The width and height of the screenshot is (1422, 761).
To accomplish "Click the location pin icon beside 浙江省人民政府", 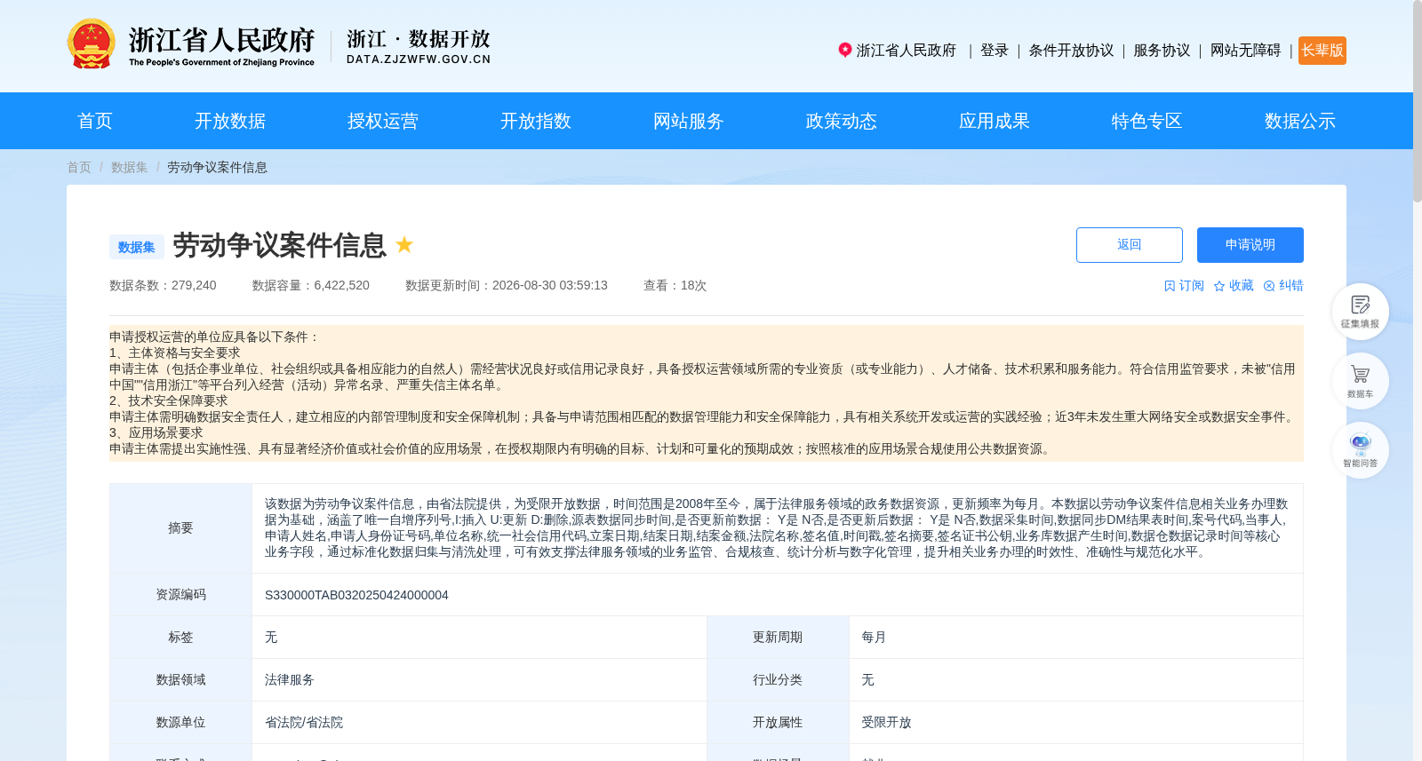I will (x=845, y=51).
